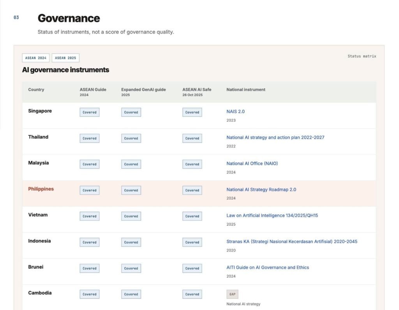Screen dimensions: 399x310
Task: Open Law on Artificial Intelligence 134/2025/QH15
Action: pyautogui.click(x=272, y=216)
